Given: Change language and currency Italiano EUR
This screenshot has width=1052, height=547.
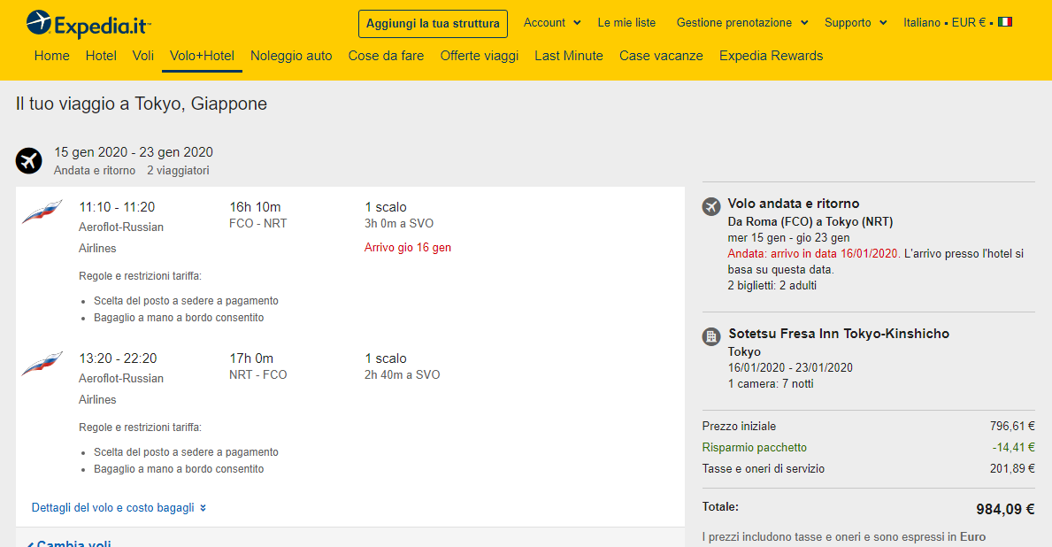Looking at the screenshot, I should click(957, 22).
